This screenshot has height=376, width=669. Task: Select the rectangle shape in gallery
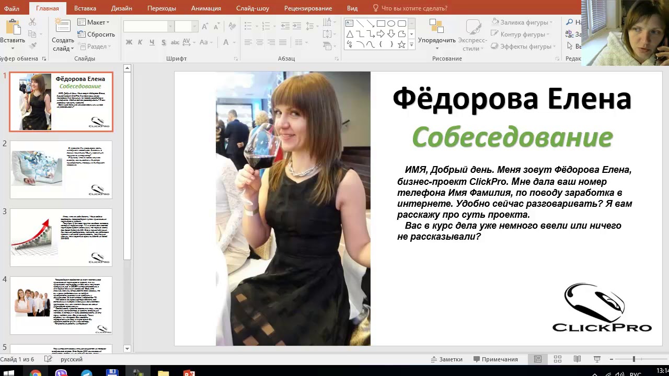point(380,23)
